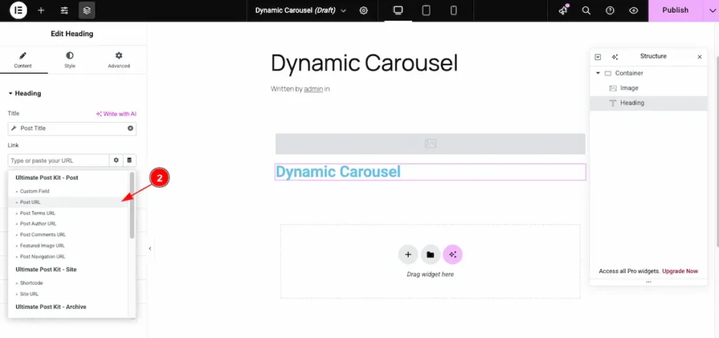Image resolution: width=719 pixels, height=338 pixels.
Task: Collapse the Heading section
Action: click(25, 93)
